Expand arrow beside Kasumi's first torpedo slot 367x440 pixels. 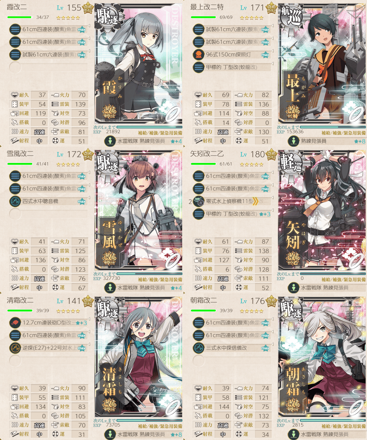coord(89,26)
